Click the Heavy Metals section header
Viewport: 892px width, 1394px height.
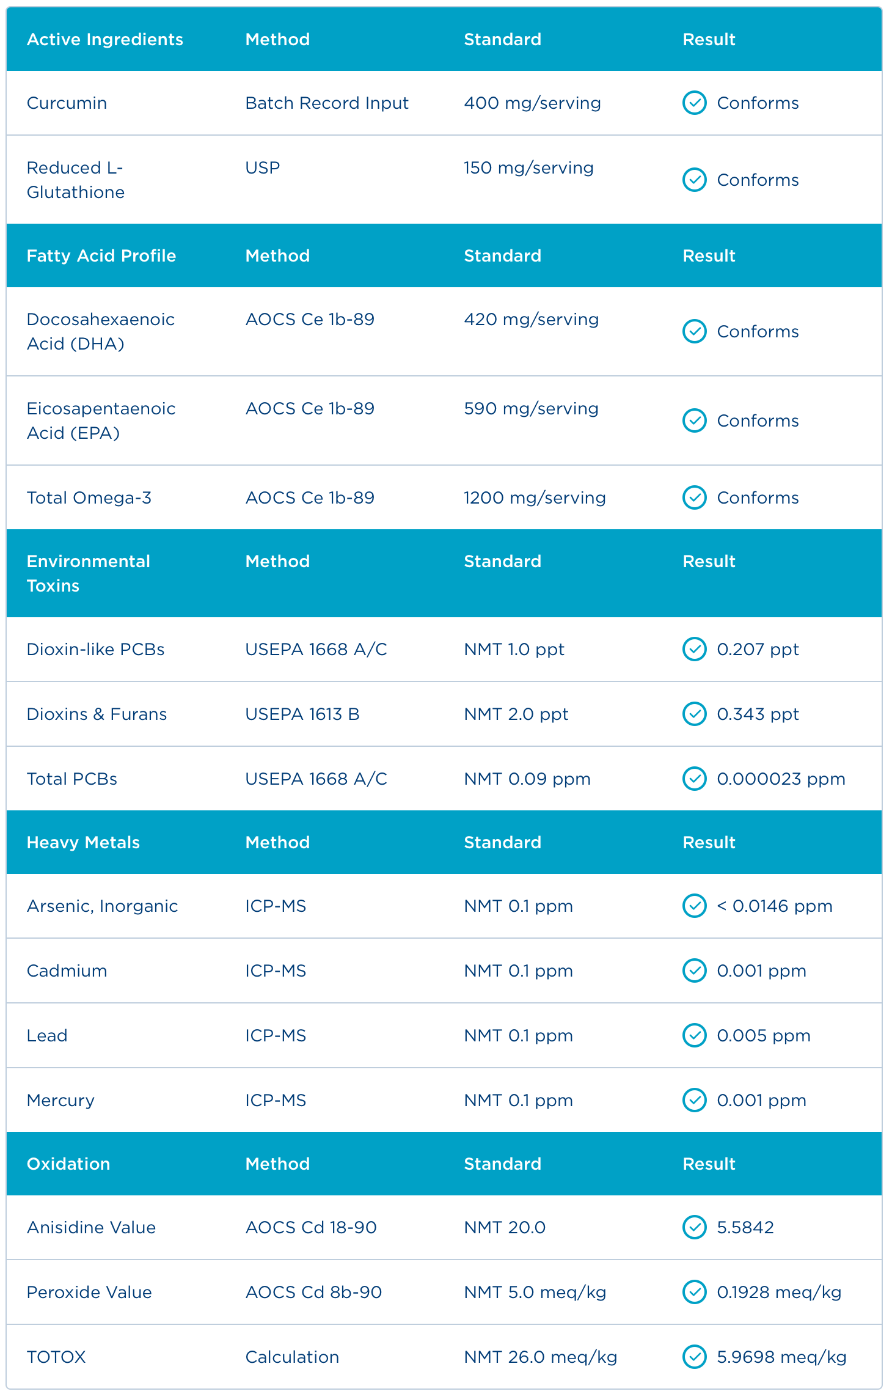coord(83,842)
